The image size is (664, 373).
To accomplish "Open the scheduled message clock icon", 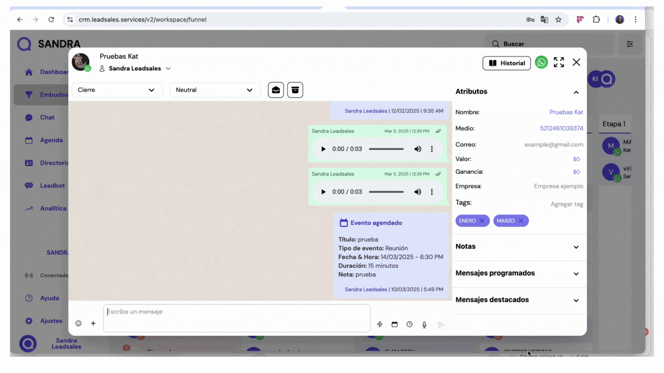I will pyautogui.click(x=409, y=325).
